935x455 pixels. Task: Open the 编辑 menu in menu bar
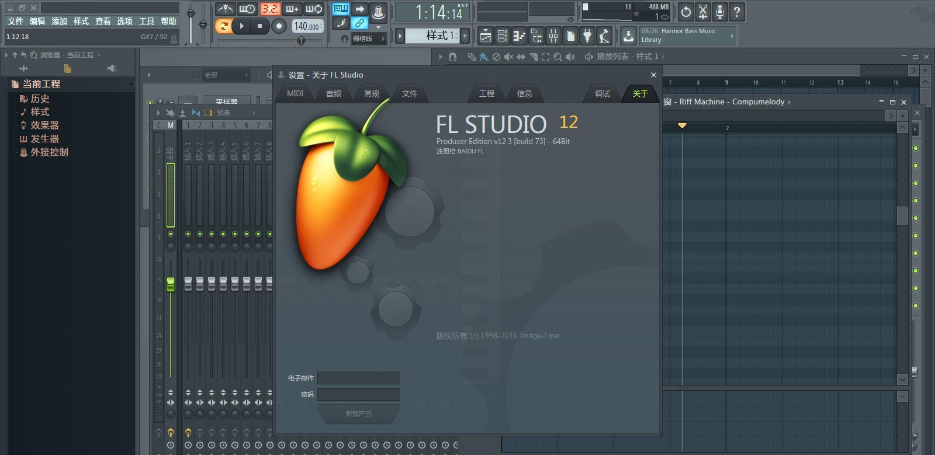pyautogui.click(x=37, y=21)
